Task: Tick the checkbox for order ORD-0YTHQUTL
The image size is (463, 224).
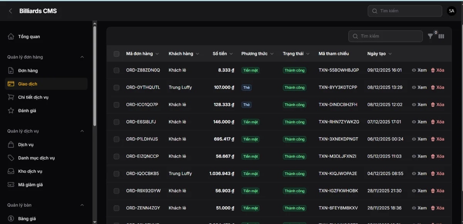Action: [x=117, y=87]
